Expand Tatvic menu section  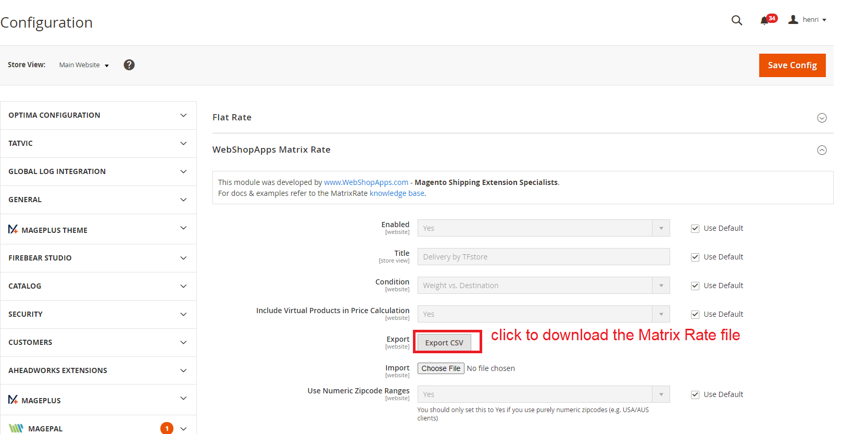(98, 143)
